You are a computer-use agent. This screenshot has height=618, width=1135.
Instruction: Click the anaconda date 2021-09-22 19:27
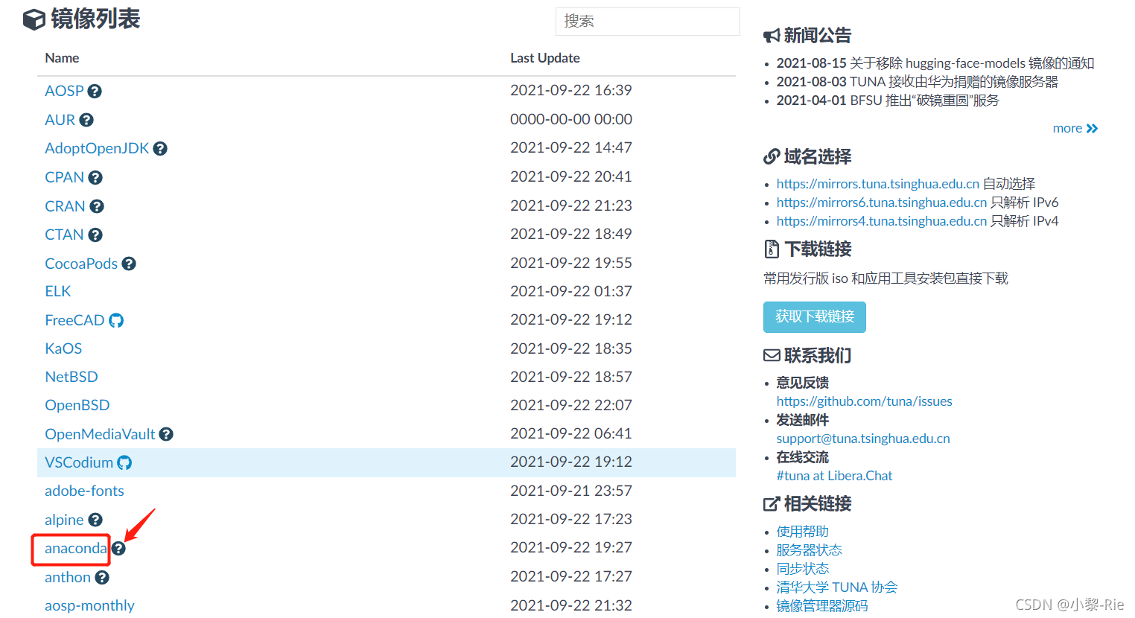pyautogui.click(x=571, y=547)
